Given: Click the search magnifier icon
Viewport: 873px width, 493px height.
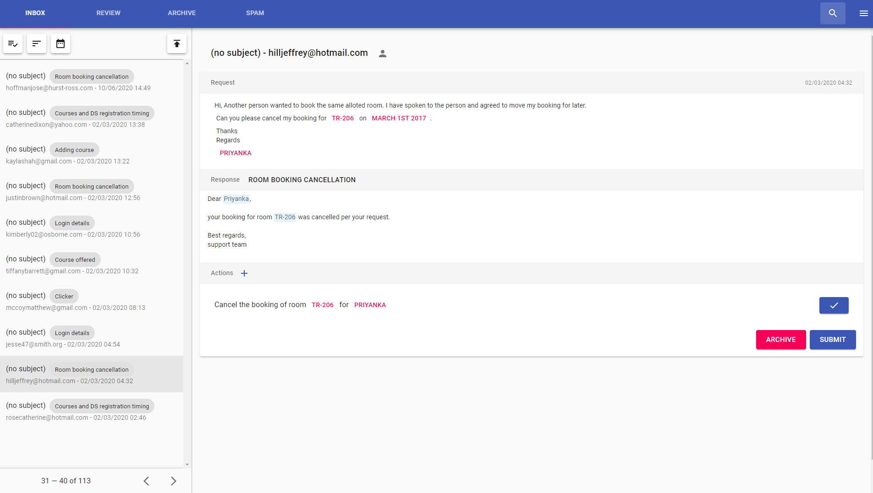Looking at the screenshot, I should click(833, 13).
